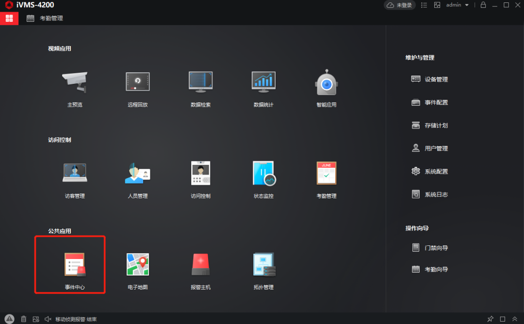Select the 访客管理 visitor management icon
This screenshot has height=324, width=524.
tap(75, 174)
